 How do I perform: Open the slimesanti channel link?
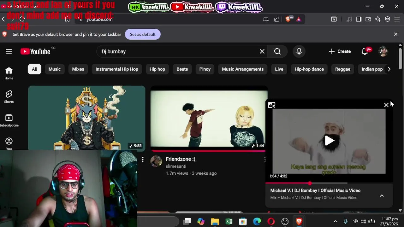pyautogui.click(x=176, y=166)
